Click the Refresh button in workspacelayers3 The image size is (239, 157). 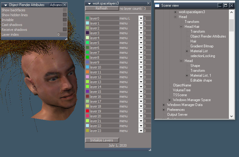click(102, 8)
